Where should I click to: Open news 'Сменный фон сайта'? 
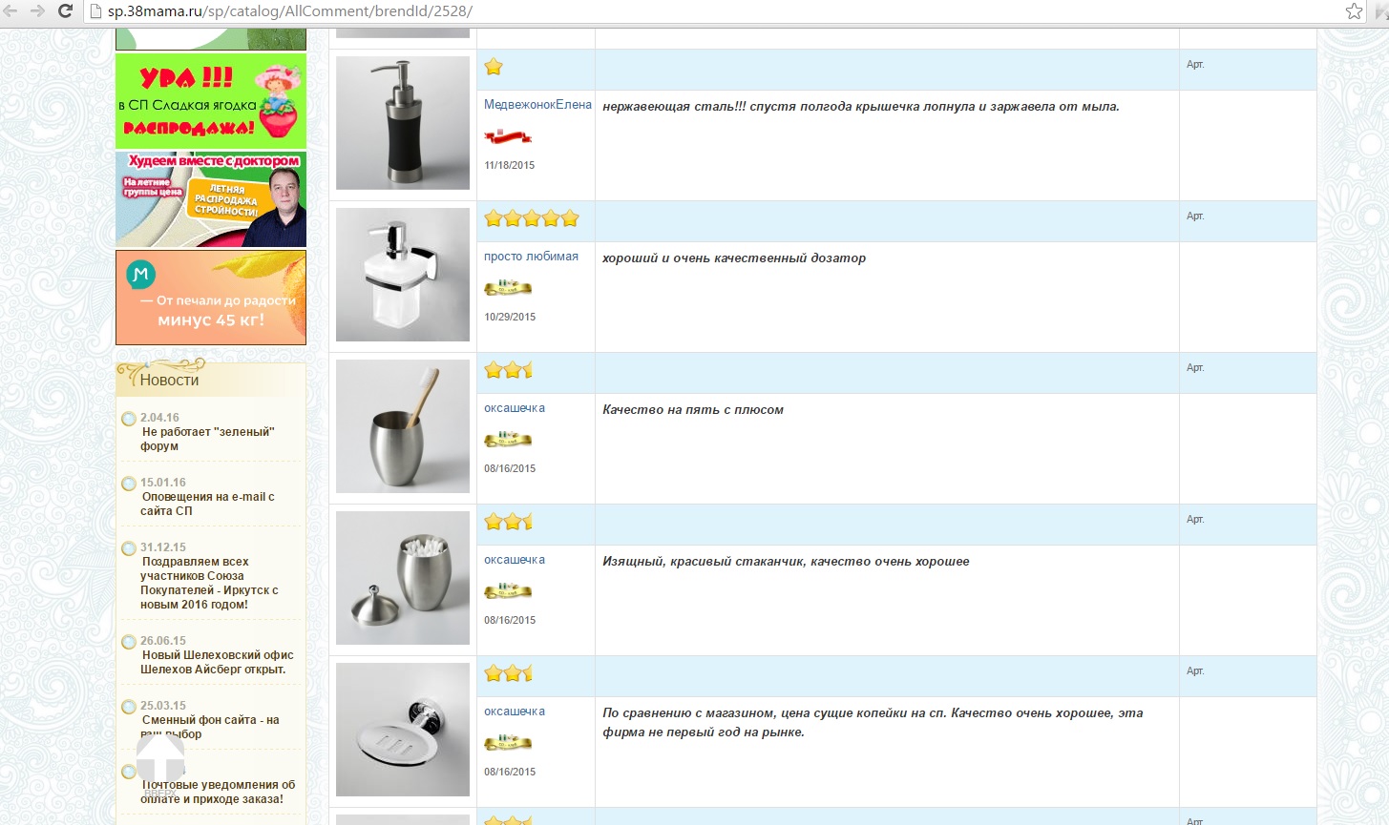click(210, 727)
